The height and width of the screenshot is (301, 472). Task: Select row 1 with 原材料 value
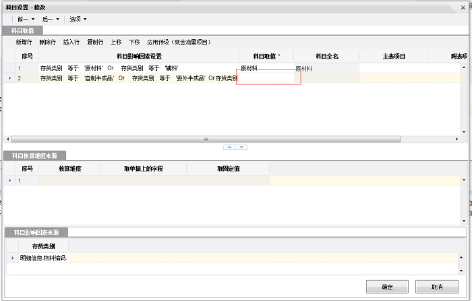(x=135, y=68)
